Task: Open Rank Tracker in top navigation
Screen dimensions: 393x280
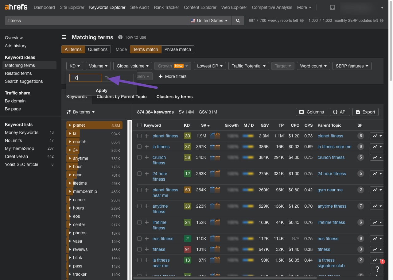Action: point(166,7)
